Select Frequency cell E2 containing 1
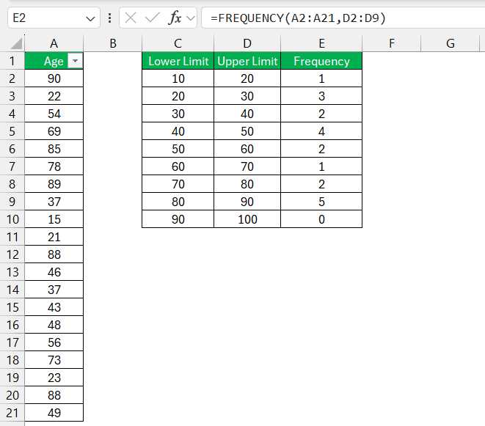 pyautogui.click(x=321, y=78)
